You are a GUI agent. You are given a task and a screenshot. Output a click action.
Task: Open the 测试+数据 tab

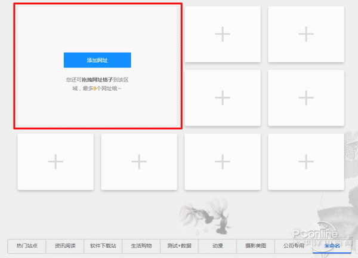180,246
